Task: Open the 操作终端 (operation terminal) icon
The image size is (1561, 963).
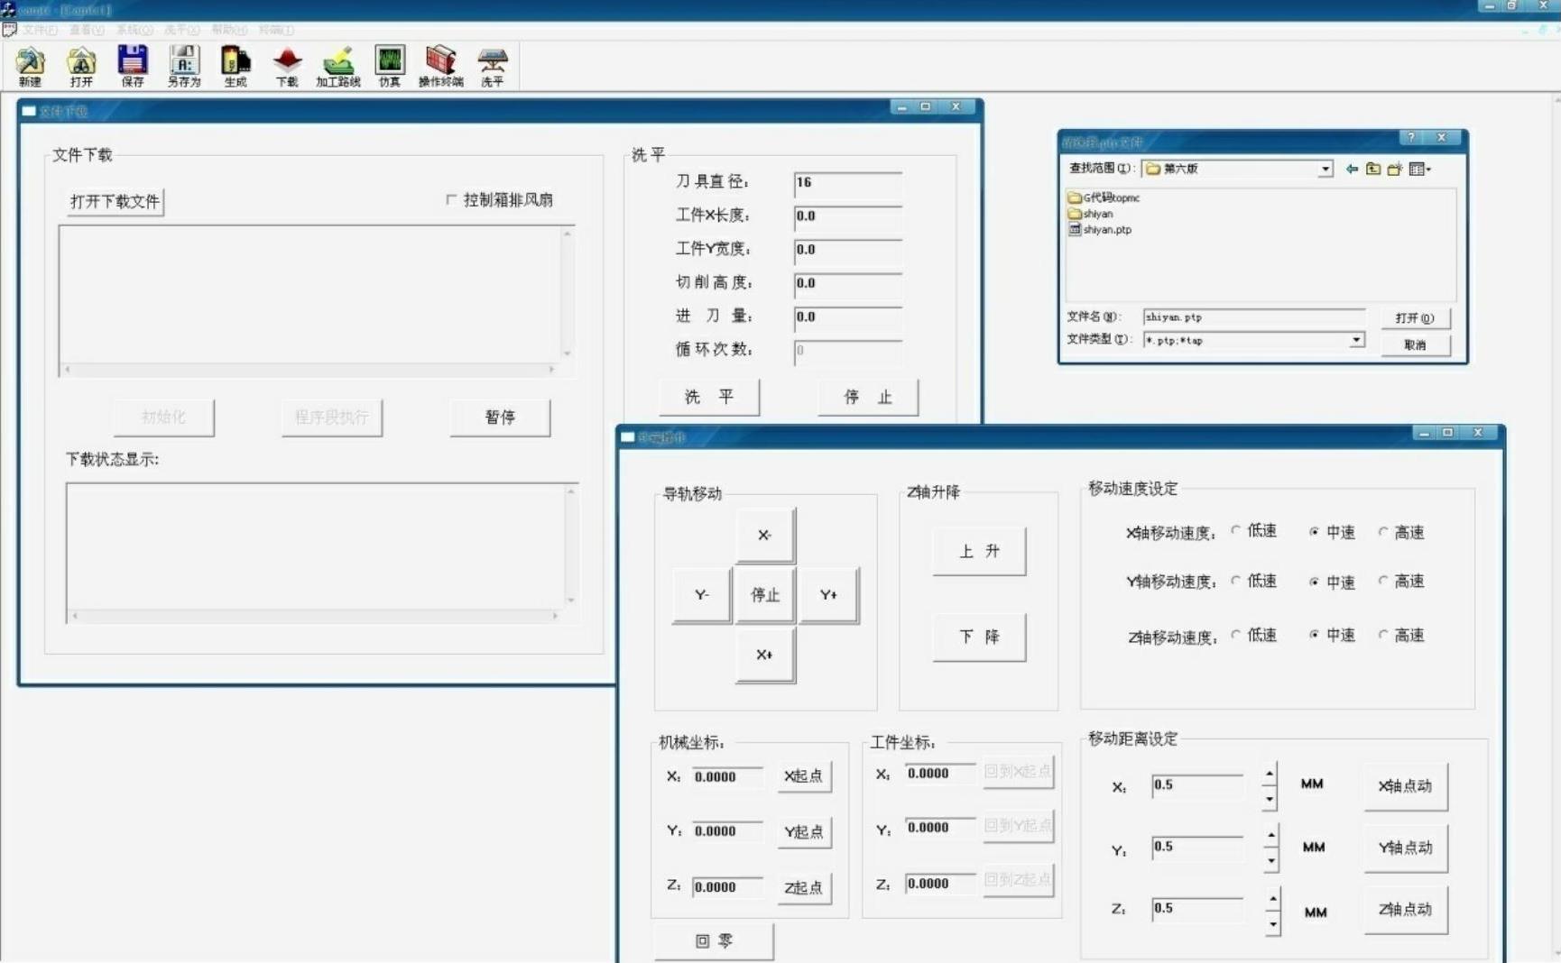Action: (x=440, y=66)
